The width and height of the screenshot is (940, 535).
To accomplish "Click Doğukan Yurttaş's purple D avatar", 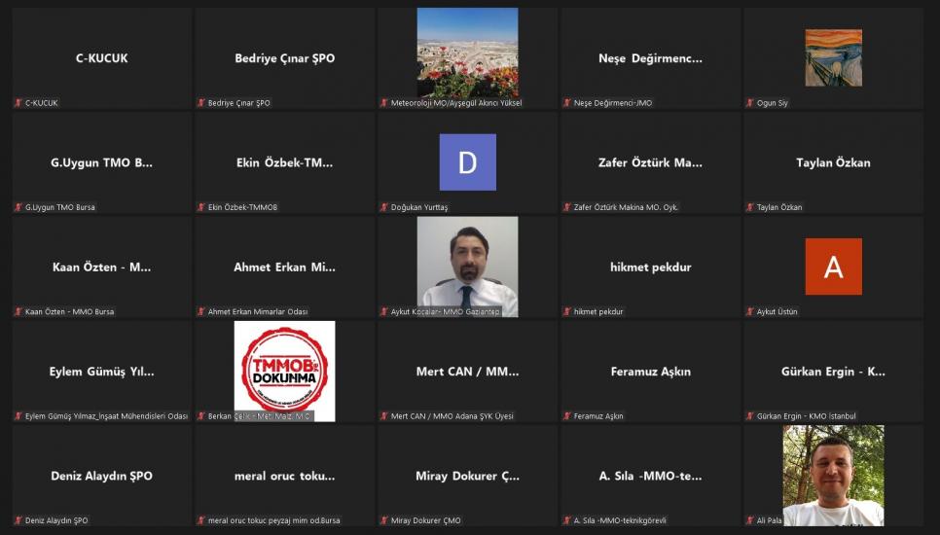I will point(467,162).
